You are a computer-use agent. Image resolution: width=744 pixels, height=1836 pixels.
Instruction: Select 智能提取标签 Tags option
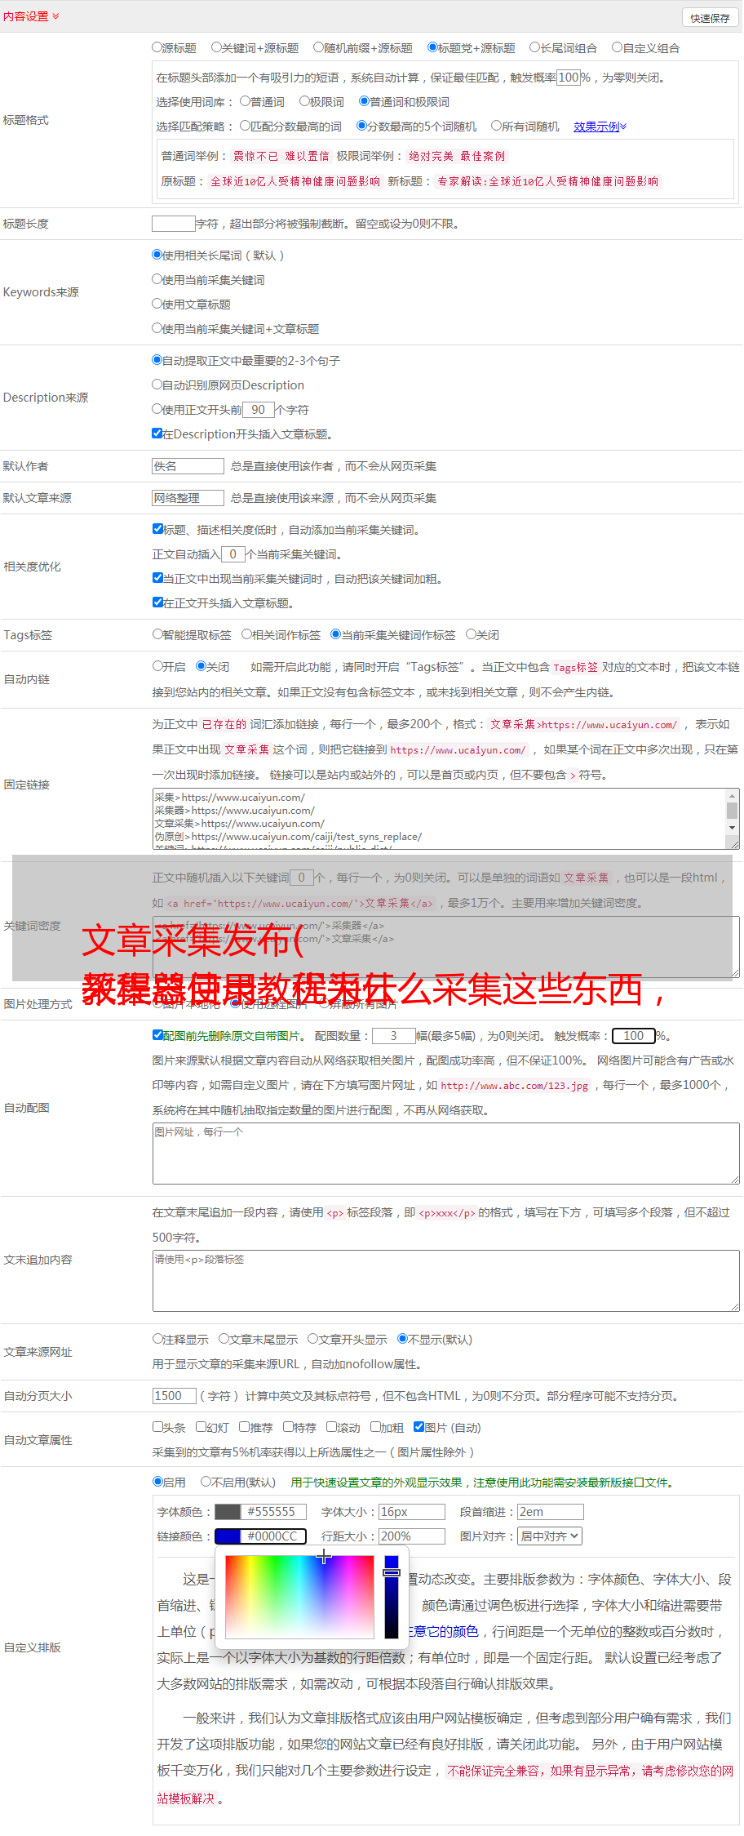[x=158, y=634]
